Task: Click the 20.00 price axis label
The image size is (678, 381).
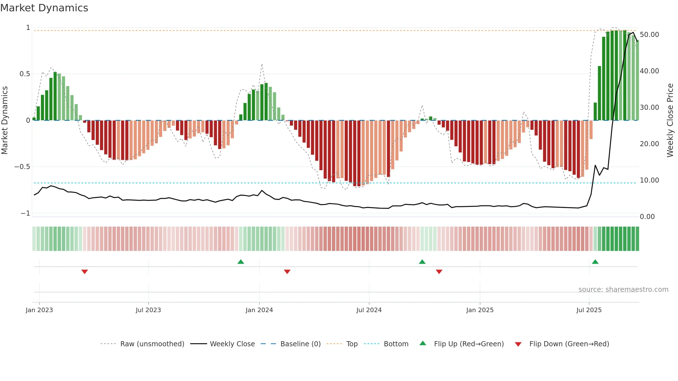Action: 649,144
